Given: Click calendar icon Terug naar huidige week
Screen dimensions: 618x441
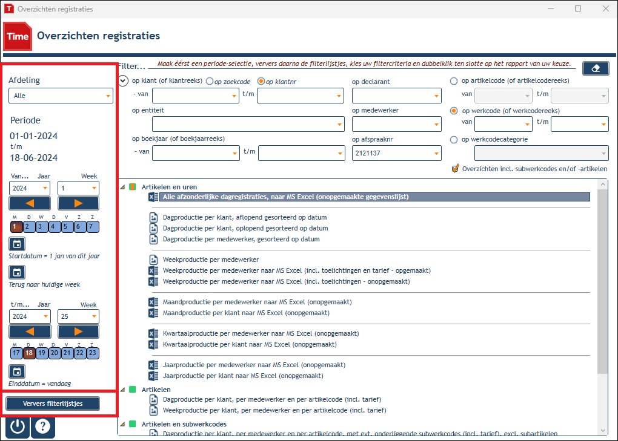Looking at the screenshot, I should 17,272.
